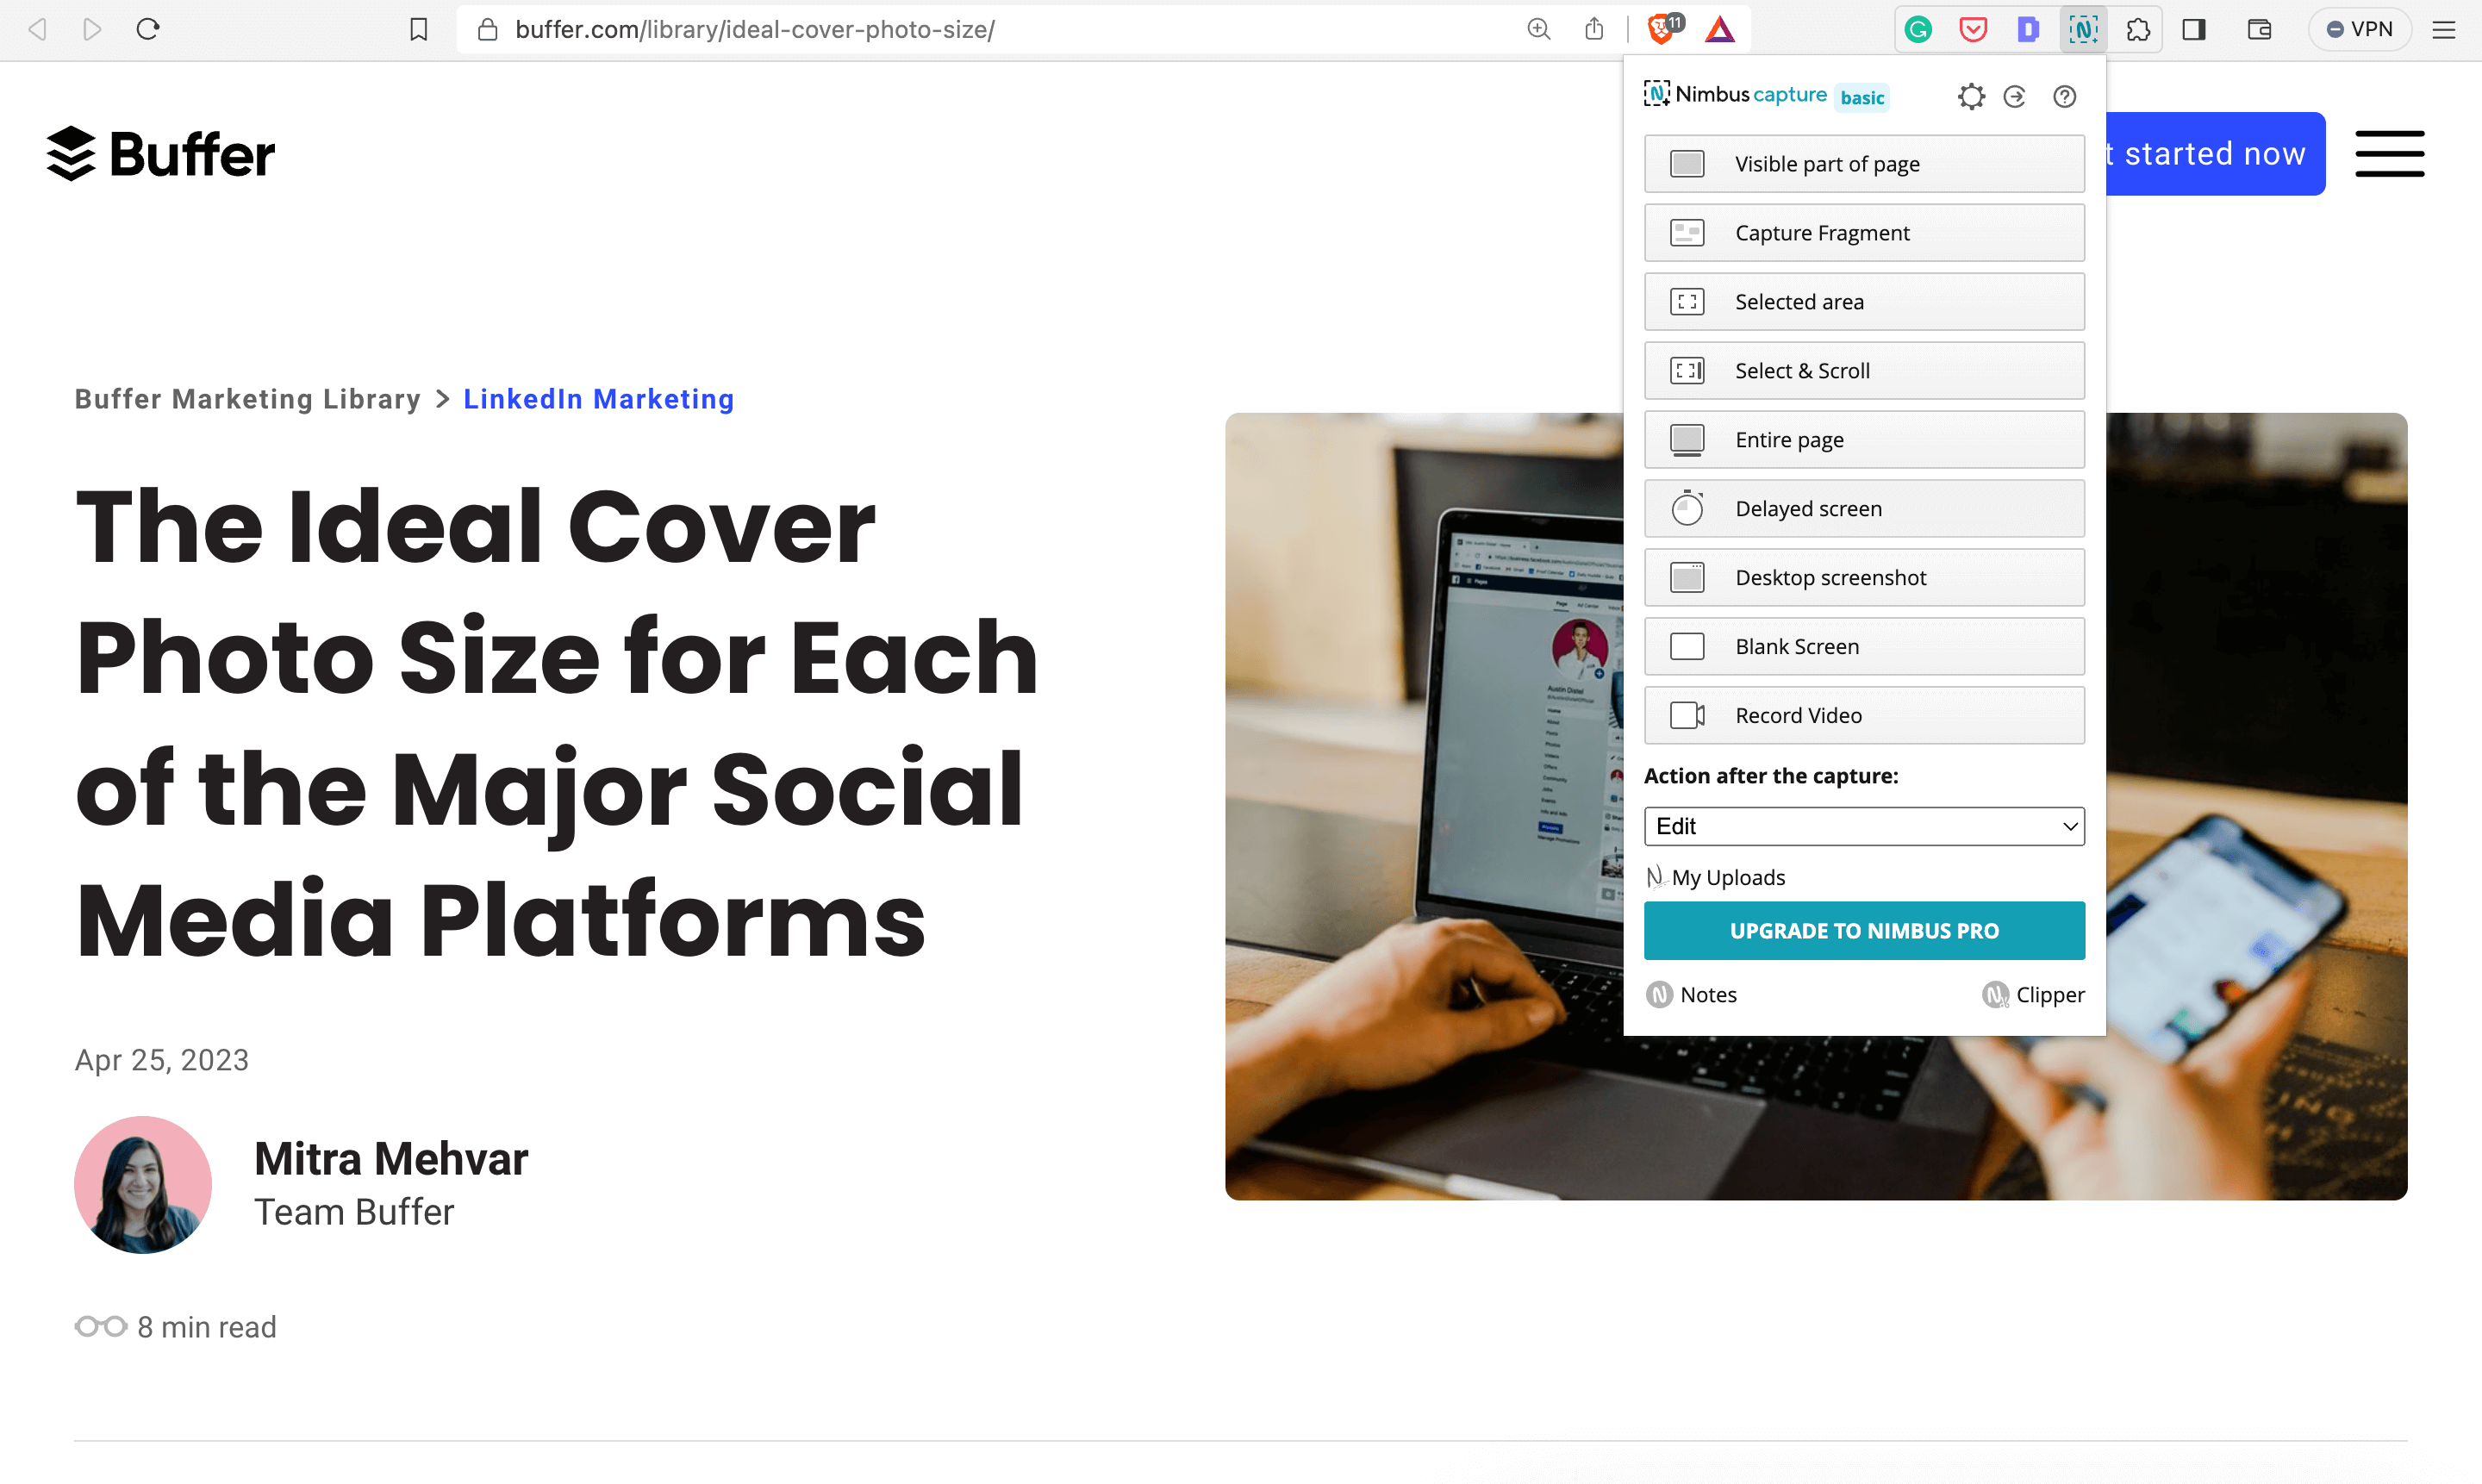Image resolution: width=2482 pixels, height=1484 pixels.
Task: Expand the Action after capture dropdown
Action: [x=1862, y=825]
